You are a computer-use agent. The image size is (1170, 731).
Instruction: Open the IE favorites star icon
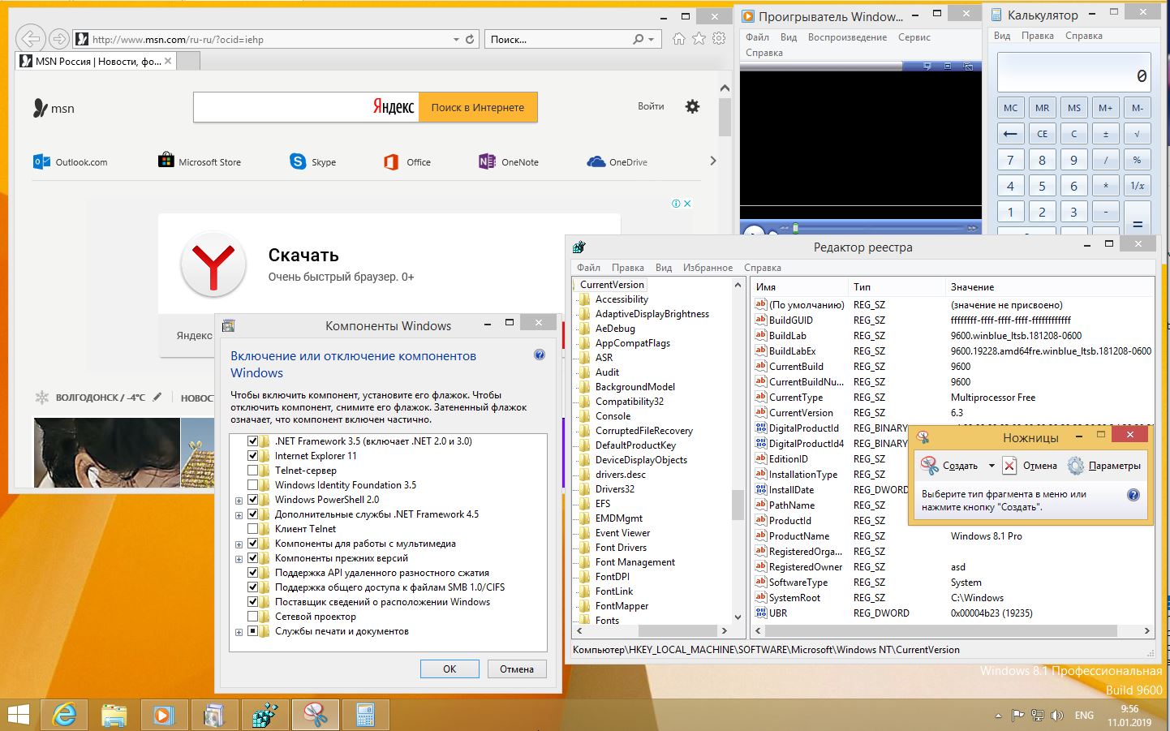point(699,38)
